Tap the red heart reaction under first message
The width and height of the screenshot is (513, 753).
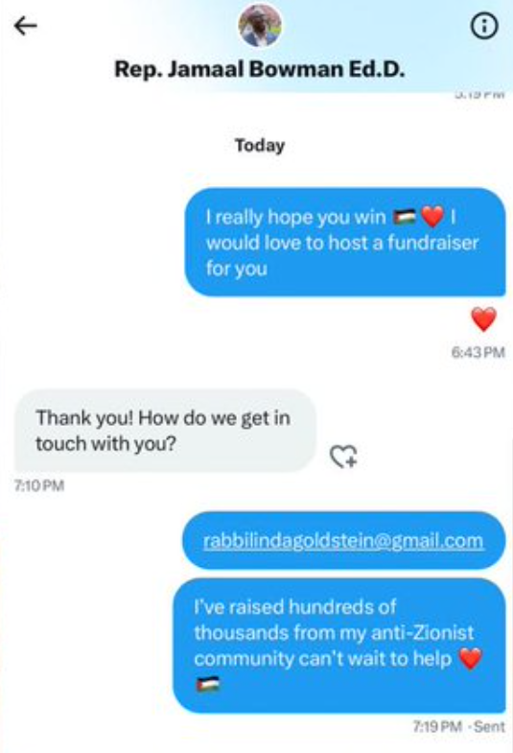coord(483,319)
